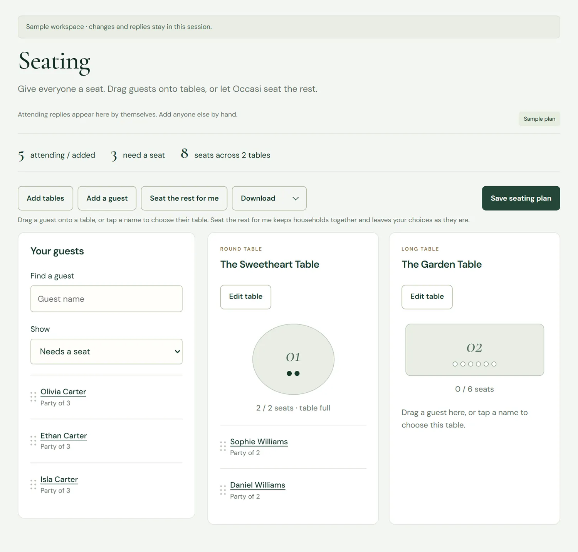The height and width of the screenshot is (552, 578).
Task: Click The Garden Table heading
Action: pyautogui.click(x=442, y=264)
